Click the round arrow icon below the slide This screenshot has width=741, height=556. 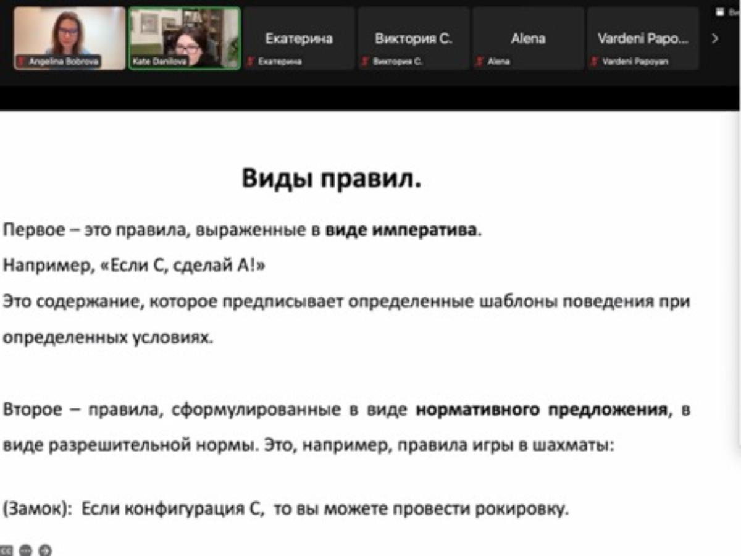coord(45,549)
